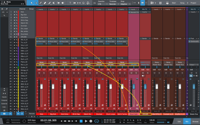
Task: Toggle visibility dot for Kick channel
Action: pos(14,12)
